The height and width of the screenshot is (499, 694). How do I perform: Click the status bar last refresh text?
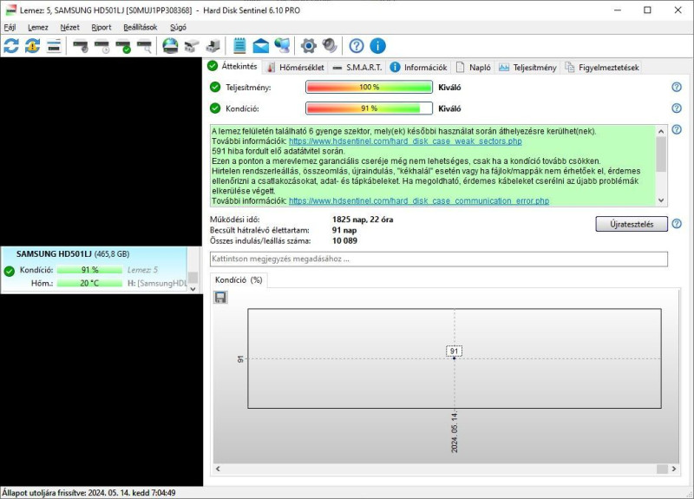pos(88,493)
